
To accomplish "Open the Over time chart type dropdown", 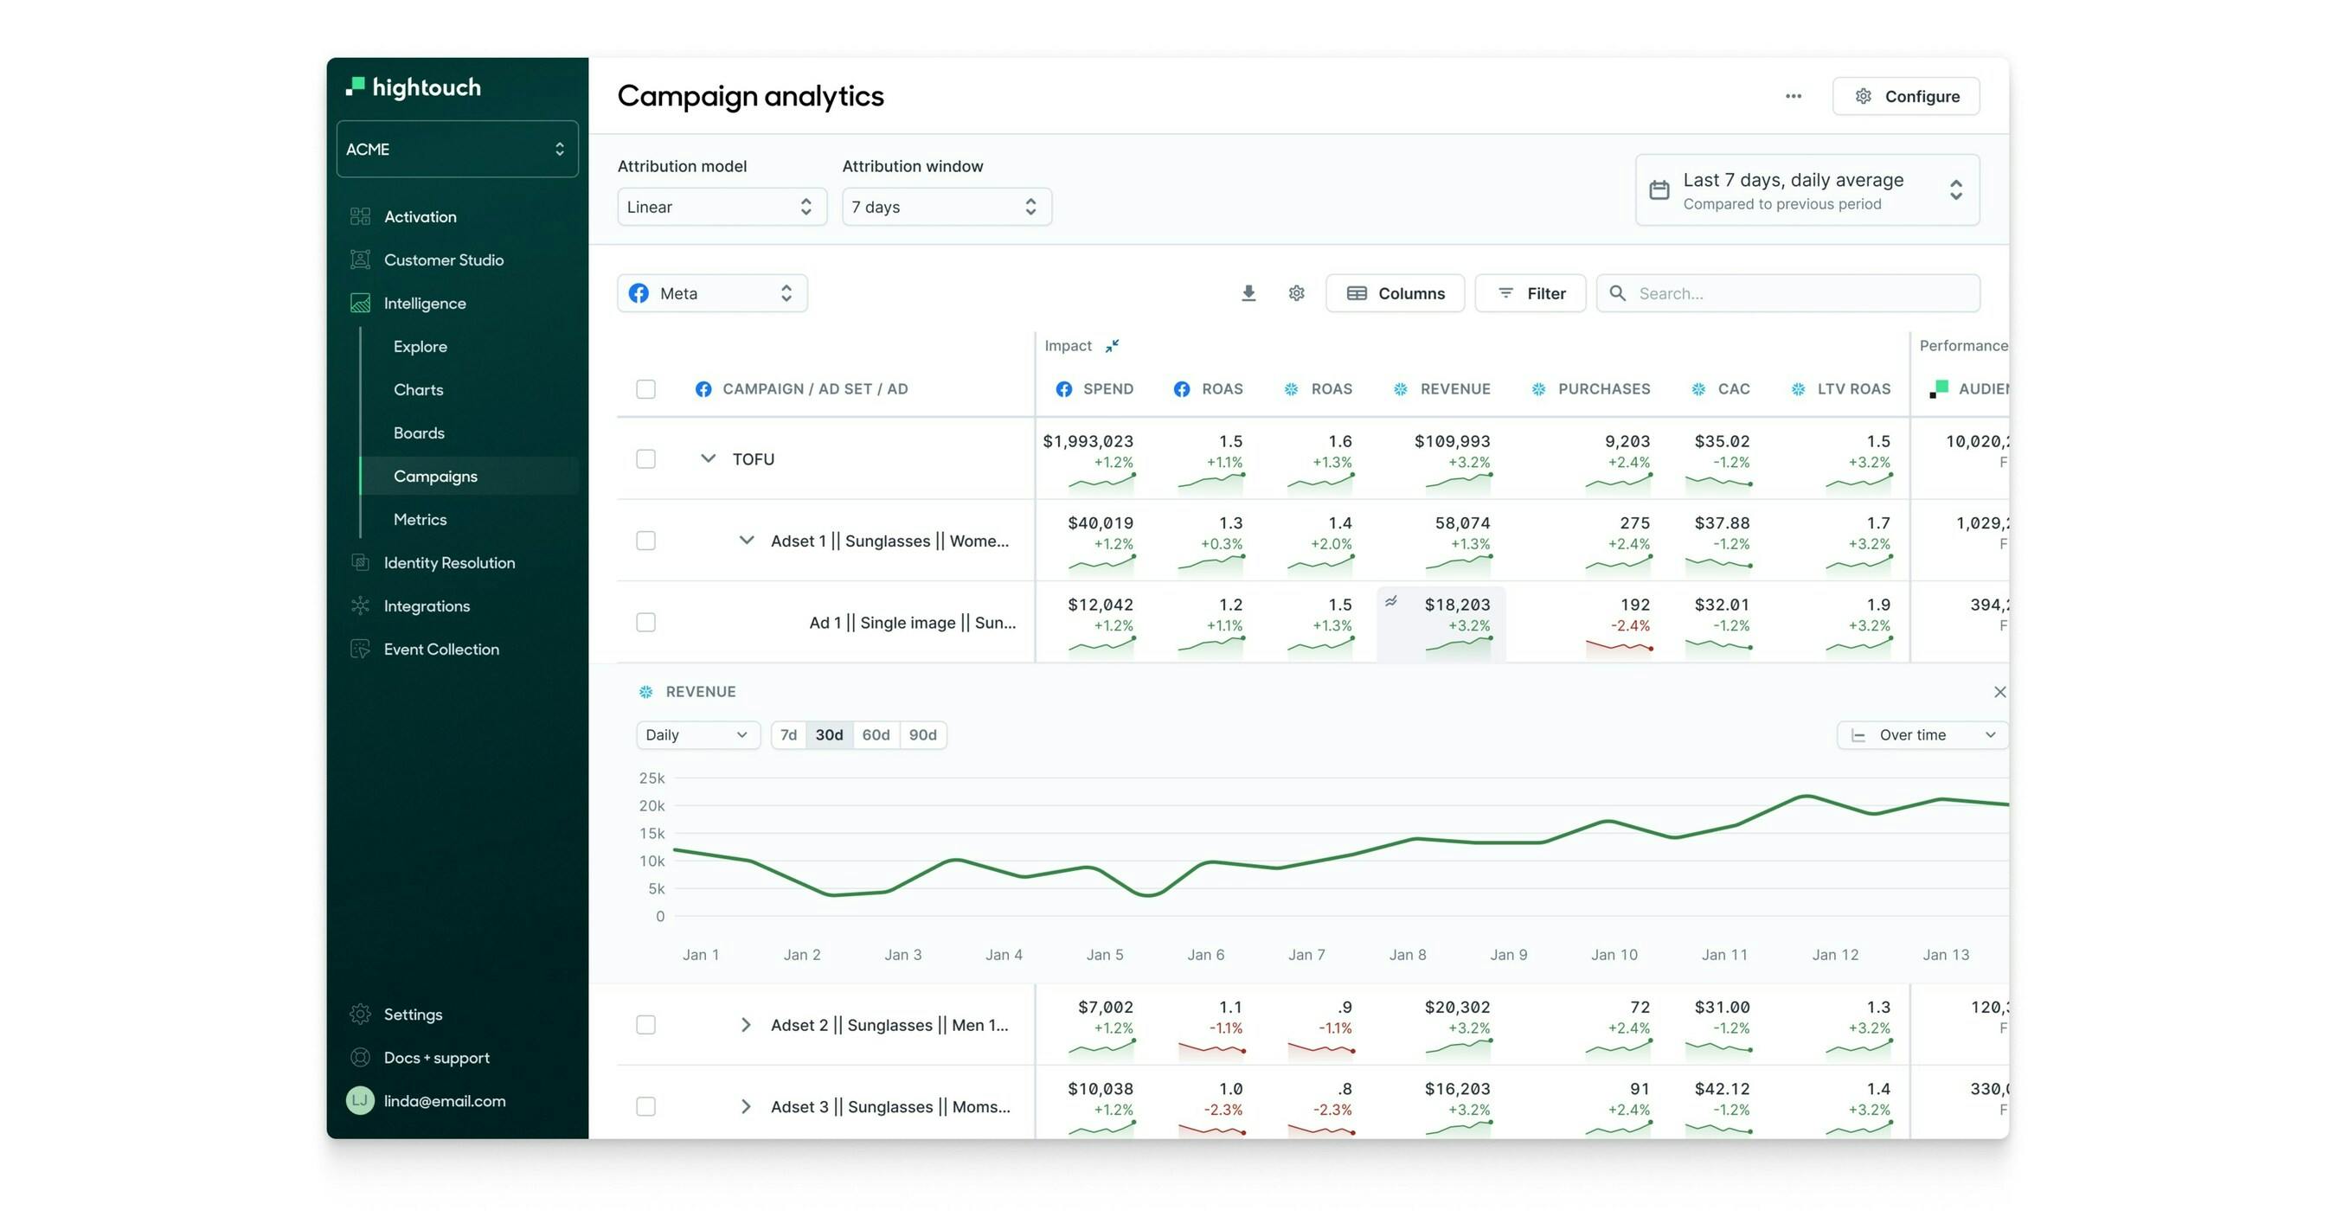I will tap(1922, 734).
